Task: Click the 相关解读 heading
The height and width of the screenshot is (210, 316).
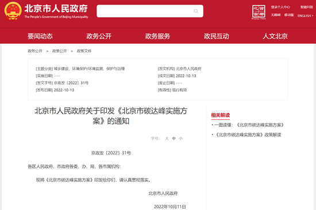Action: (x=220, y=115)
